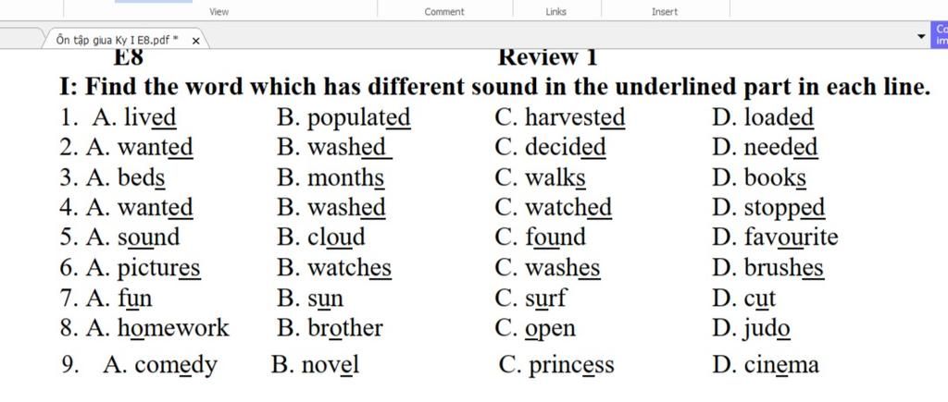The width and height of the screenshot is (948, 402).
Task: Click answer option A. pictures
Action: tap(143, 269)
